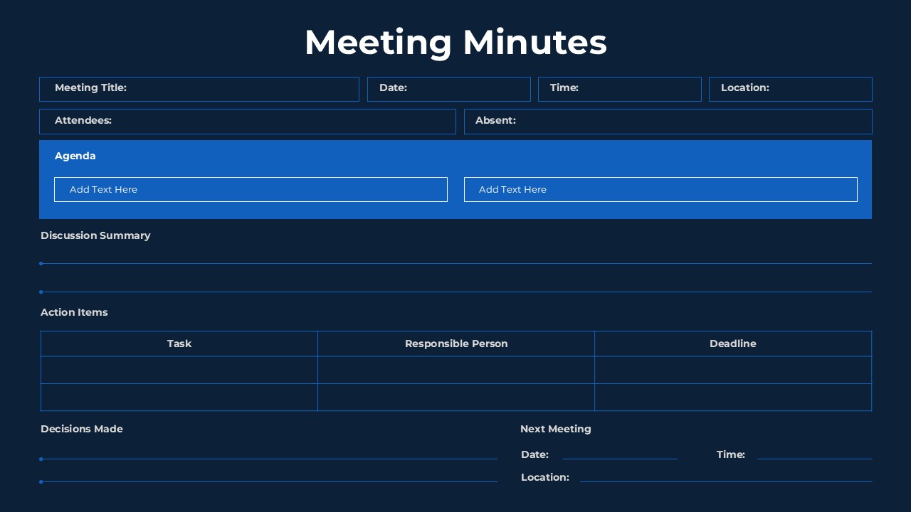Click the Absent field
This screenshot has height=512, width=911.
tap(668, 121)
